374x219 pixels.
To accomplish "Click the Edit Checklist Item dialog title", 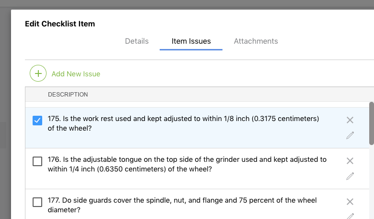I will coord(60,24).
